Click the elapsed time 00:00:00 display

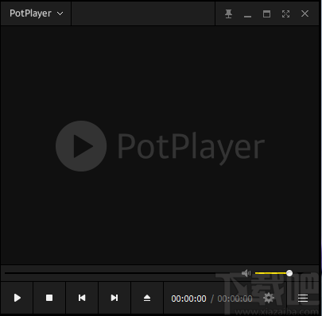(188, 299)
